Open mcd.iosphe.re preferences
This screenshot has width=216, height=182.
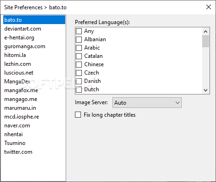point(34,117)
